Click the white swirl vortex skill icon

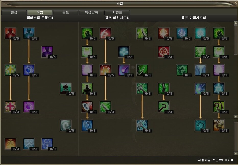(66, 125)
